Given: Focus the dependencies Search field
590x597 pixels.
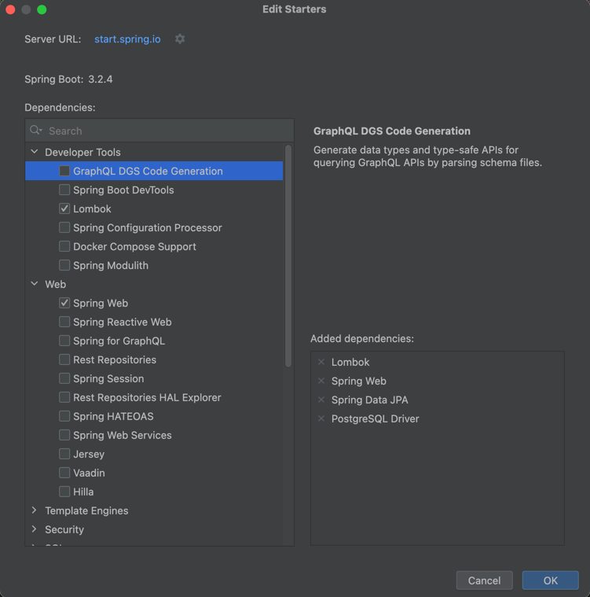Looking at the screenshot, I should 159,131.
